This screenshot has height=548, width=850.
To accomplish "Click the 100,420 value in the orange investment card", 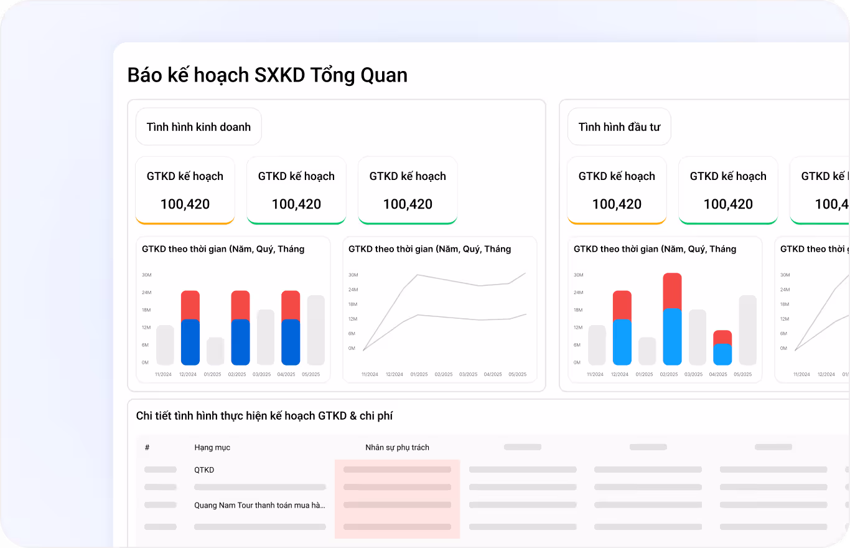I will click(x=617, y=204).
